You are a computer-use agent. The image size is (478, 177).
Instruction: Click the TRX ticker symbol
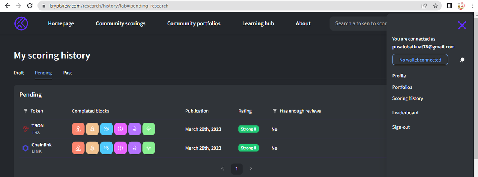36,133
